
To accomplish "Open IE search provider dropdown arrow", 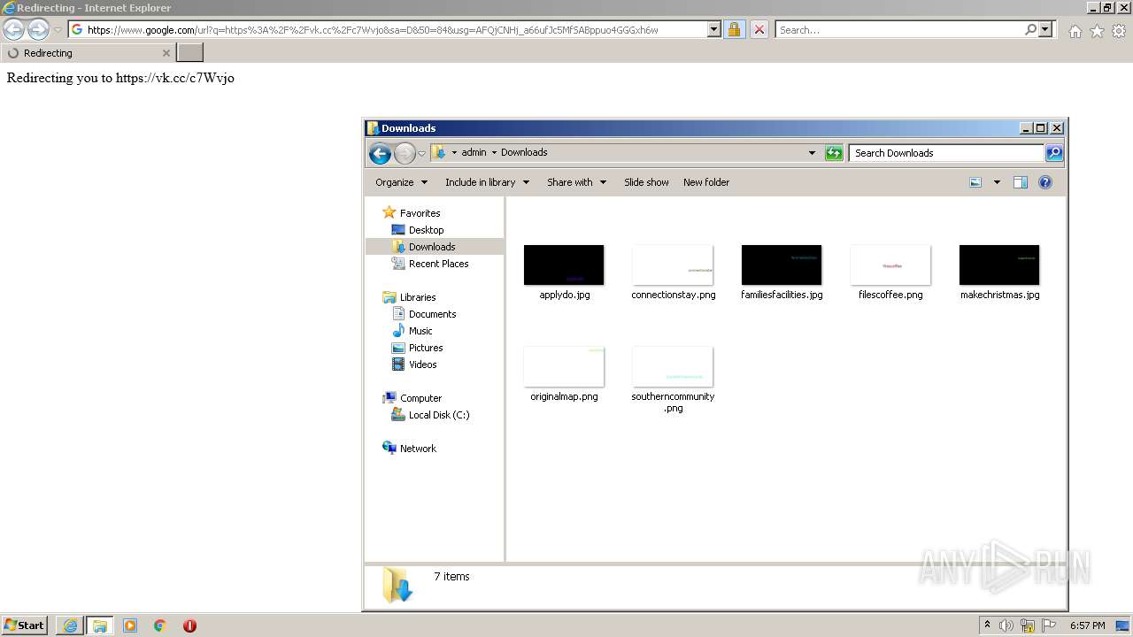I will (x=1045, y=29).
